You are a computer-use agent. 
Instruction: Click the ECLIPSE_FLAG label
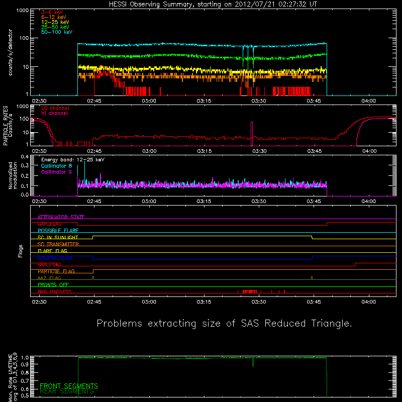55,258
